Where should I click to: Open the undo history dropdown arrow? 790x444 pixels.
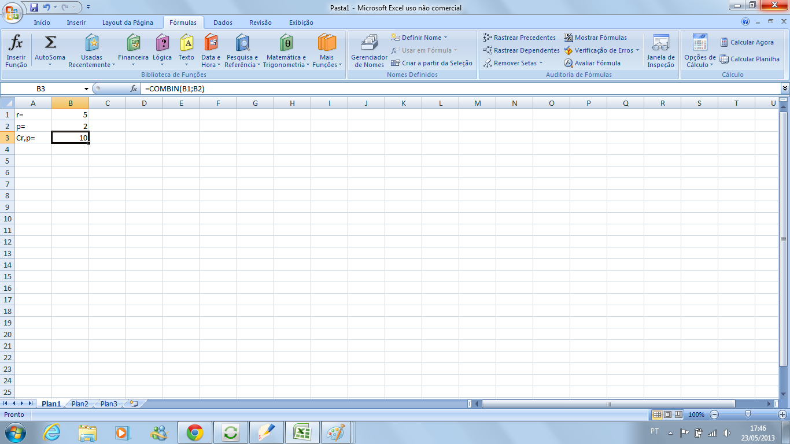(55, 8)
